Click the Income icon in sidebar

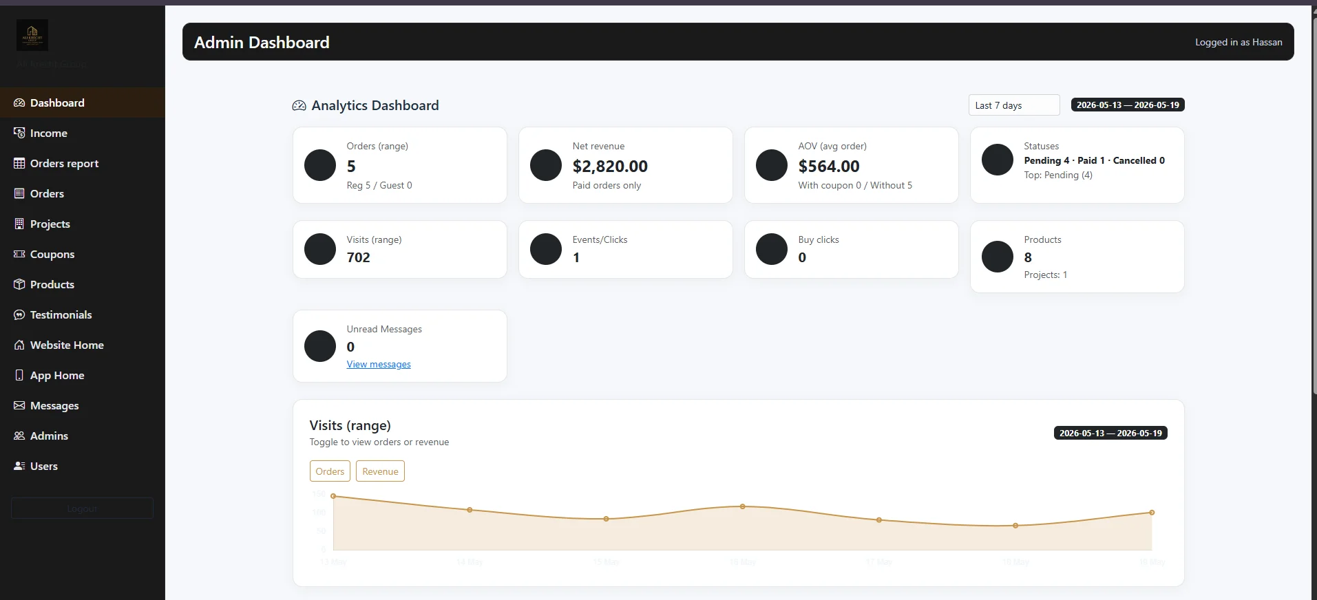tap(19, 133)
